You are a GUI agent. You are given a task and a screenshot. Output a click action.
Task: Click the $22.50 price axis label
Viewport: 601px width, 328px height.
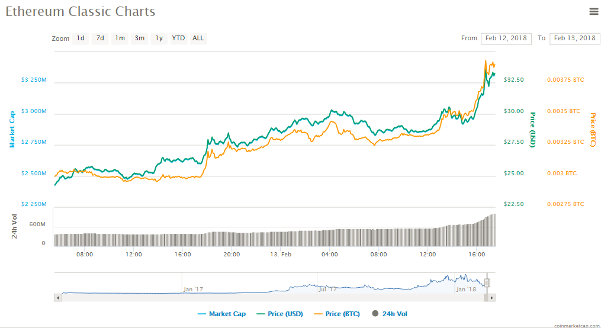[x=513, y=204]
